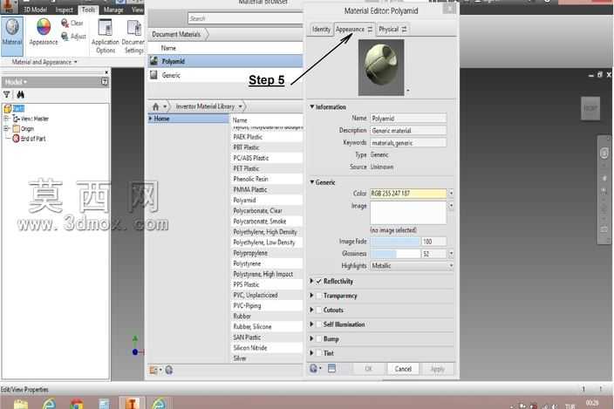Open the Image field dropdown arrow
This screenshot has width=614, height=409.
[x=451, y=206]
